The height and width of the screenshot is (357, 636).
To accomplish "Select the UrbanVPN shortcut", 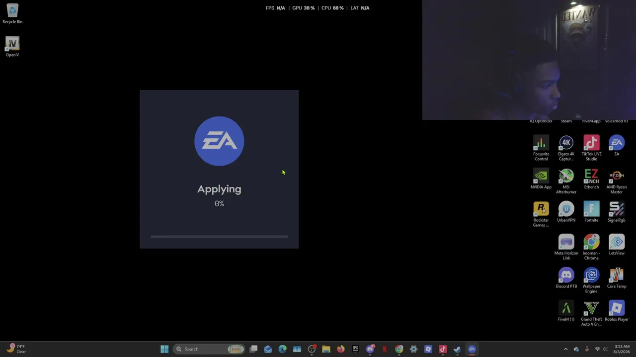I will pos(566,212).
